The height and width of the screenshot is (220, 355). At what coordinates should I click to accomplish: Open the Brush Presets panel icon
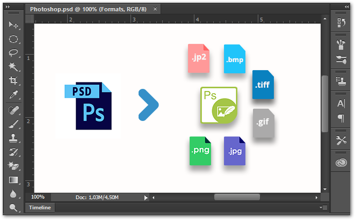coord(341,60)
